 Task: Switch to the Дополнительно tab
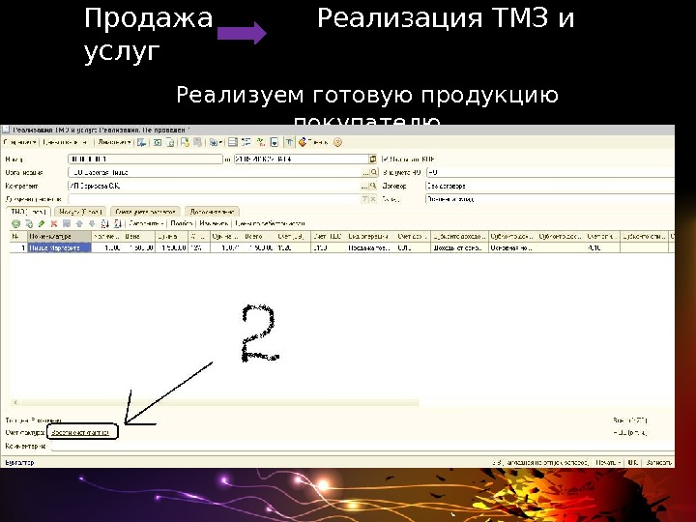[x=212, y=212]
